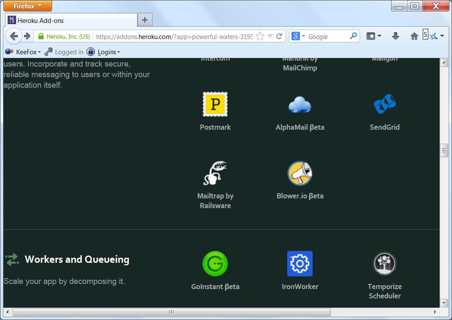452x320 pixels.
Task: Click the vertical scrollbar up arrow
Action: pos(444,63)
